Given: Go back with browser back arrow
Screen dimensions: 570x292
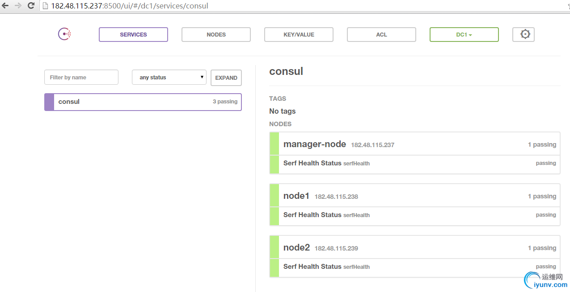Looking at the screenshot, I should tap(5, 6).
